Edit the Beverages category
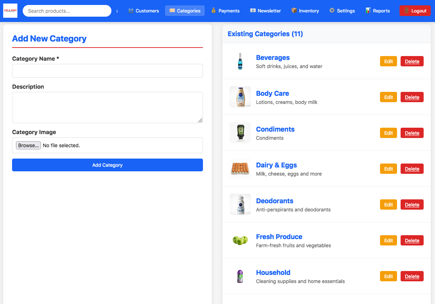 click(x=389, y=61)
